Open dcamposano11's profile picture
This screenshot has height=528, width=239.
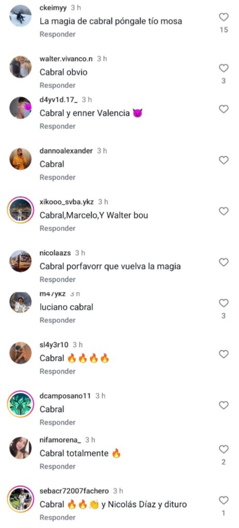(20, 404)
